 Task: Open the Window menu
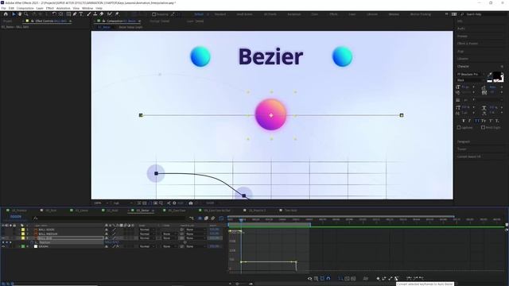tap(87, 8)
